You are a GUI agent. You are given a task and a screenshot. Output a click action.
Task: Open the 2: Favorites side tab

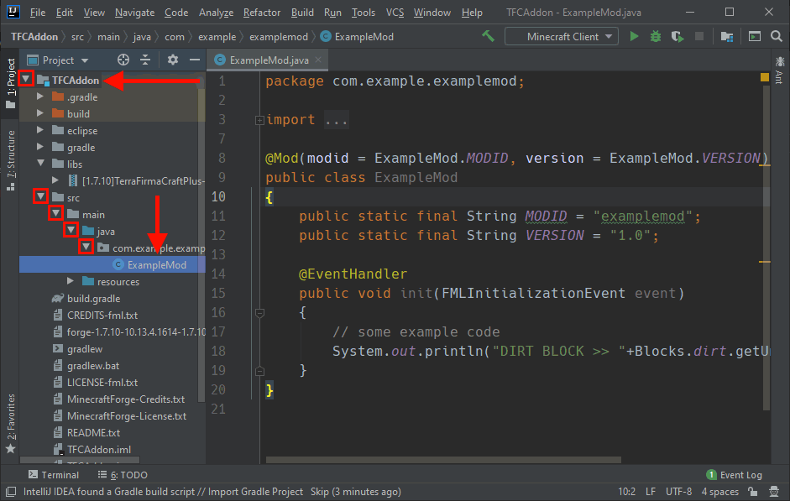tap(11, 423)
